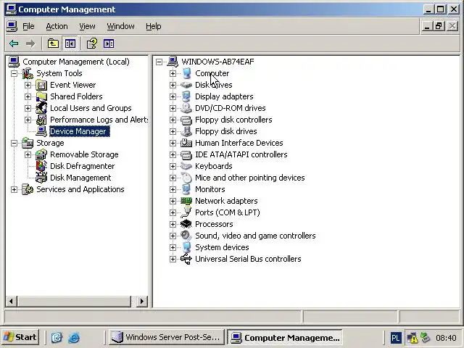The width and height of the screenshot is (464, 348).
Task: Expand the Removable Storage node
Action: pos(28,154)
